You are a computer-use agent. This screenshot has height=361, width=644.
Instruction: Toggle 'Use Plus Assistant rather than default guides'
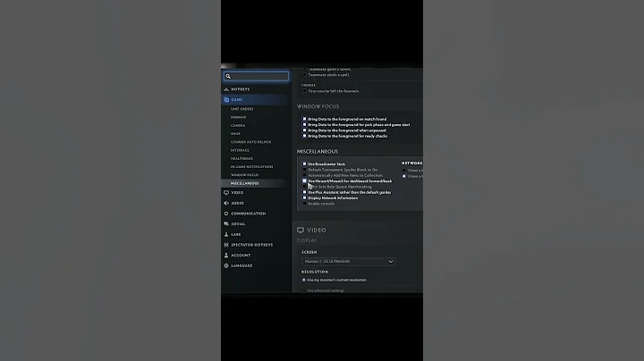pos(304,192)
